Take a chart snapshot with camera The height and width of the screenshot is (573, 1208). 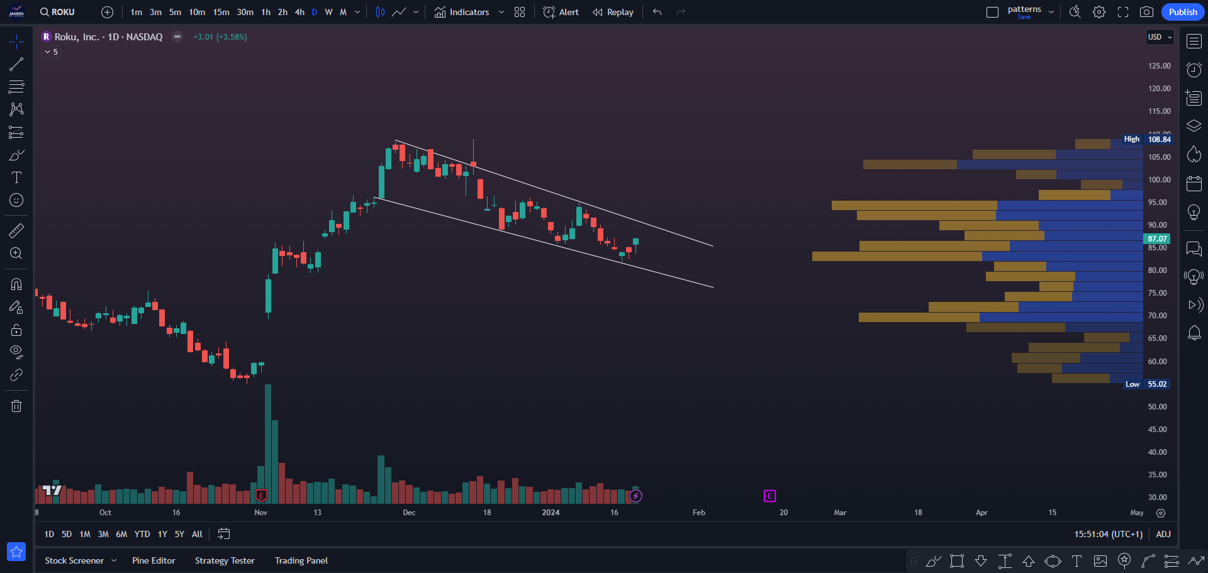click(x=1147, y=12)
